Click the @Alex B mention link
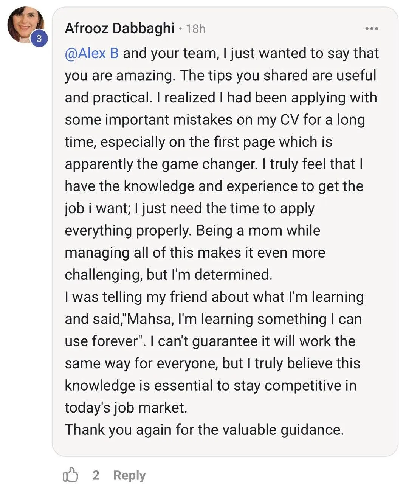The width and height of the screenshot is (406, 484). click(x=92, y=53)
